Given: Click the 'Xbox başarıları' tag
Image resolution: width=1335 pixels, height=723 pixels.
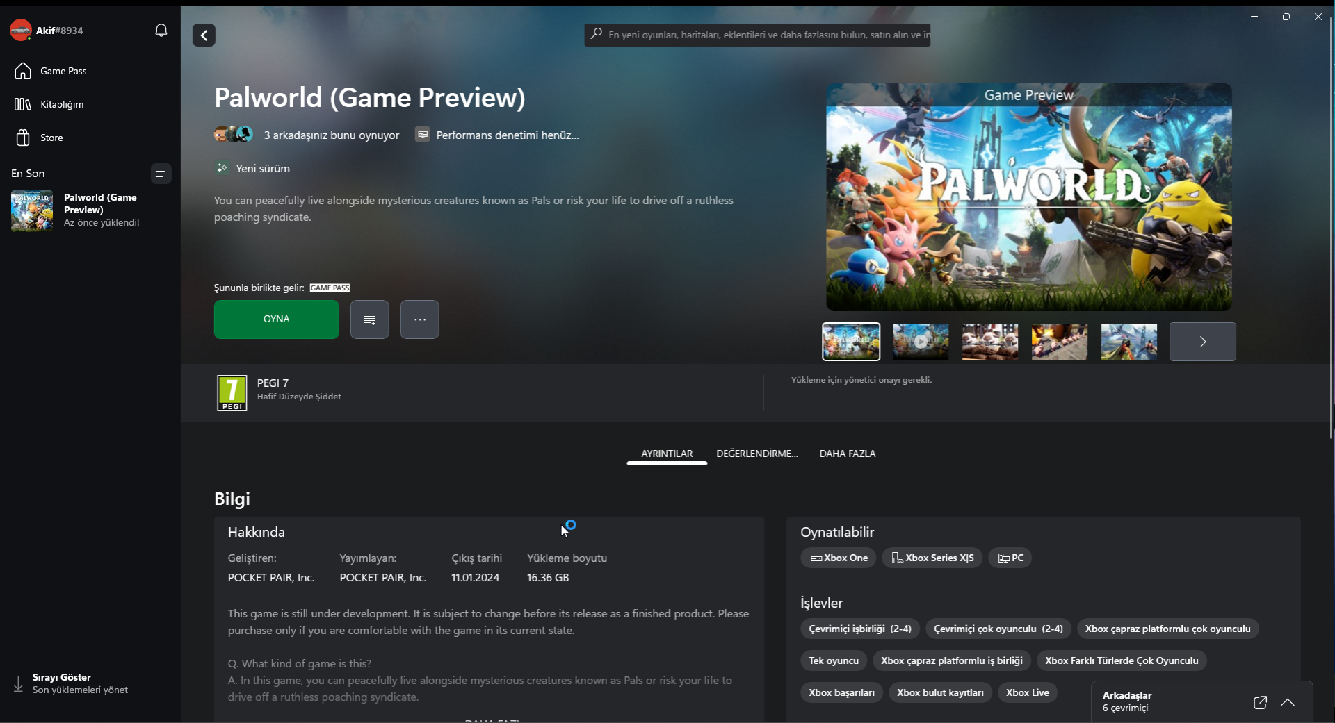Looking at the screenshot, I should pos(842,692).
